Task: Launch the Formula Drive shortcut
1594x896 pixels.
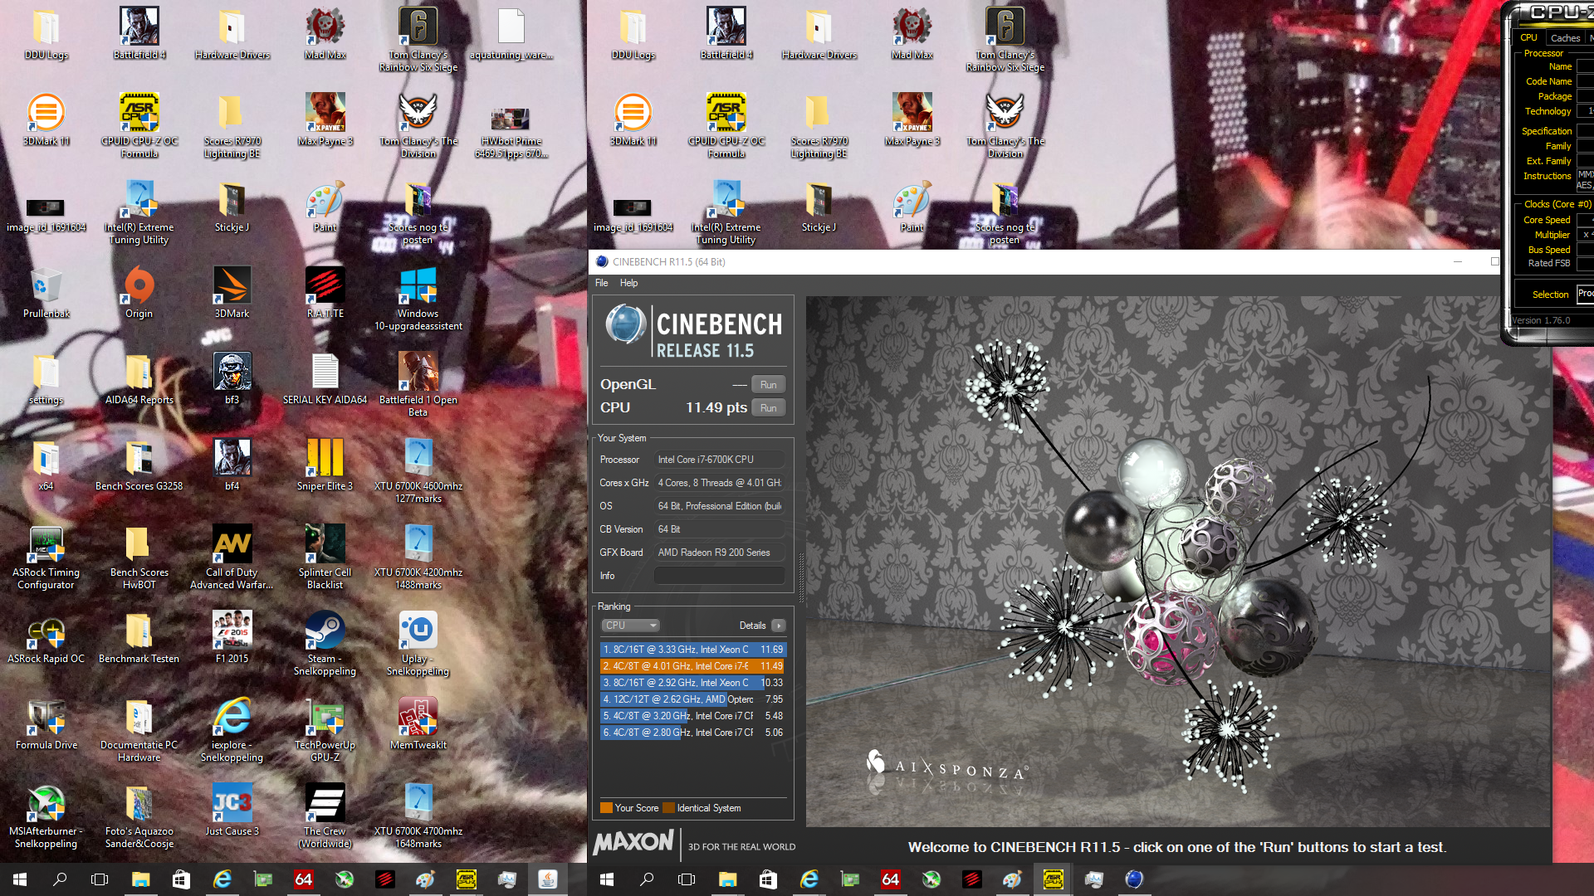Action: click(x=46, y=723)
